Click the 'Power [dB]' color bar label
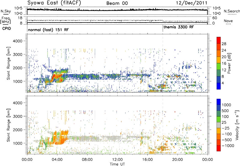Image resolution: width=240 pixels, height=166 pixels. 229,63
